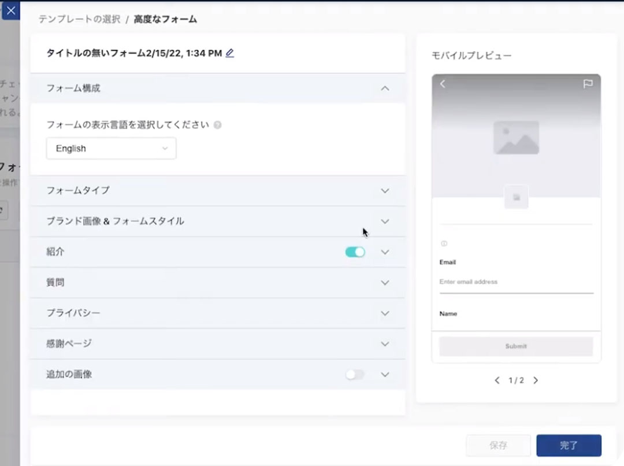Collapse the フォーム構成 section

pyautogui.click(x=385, y=88)
